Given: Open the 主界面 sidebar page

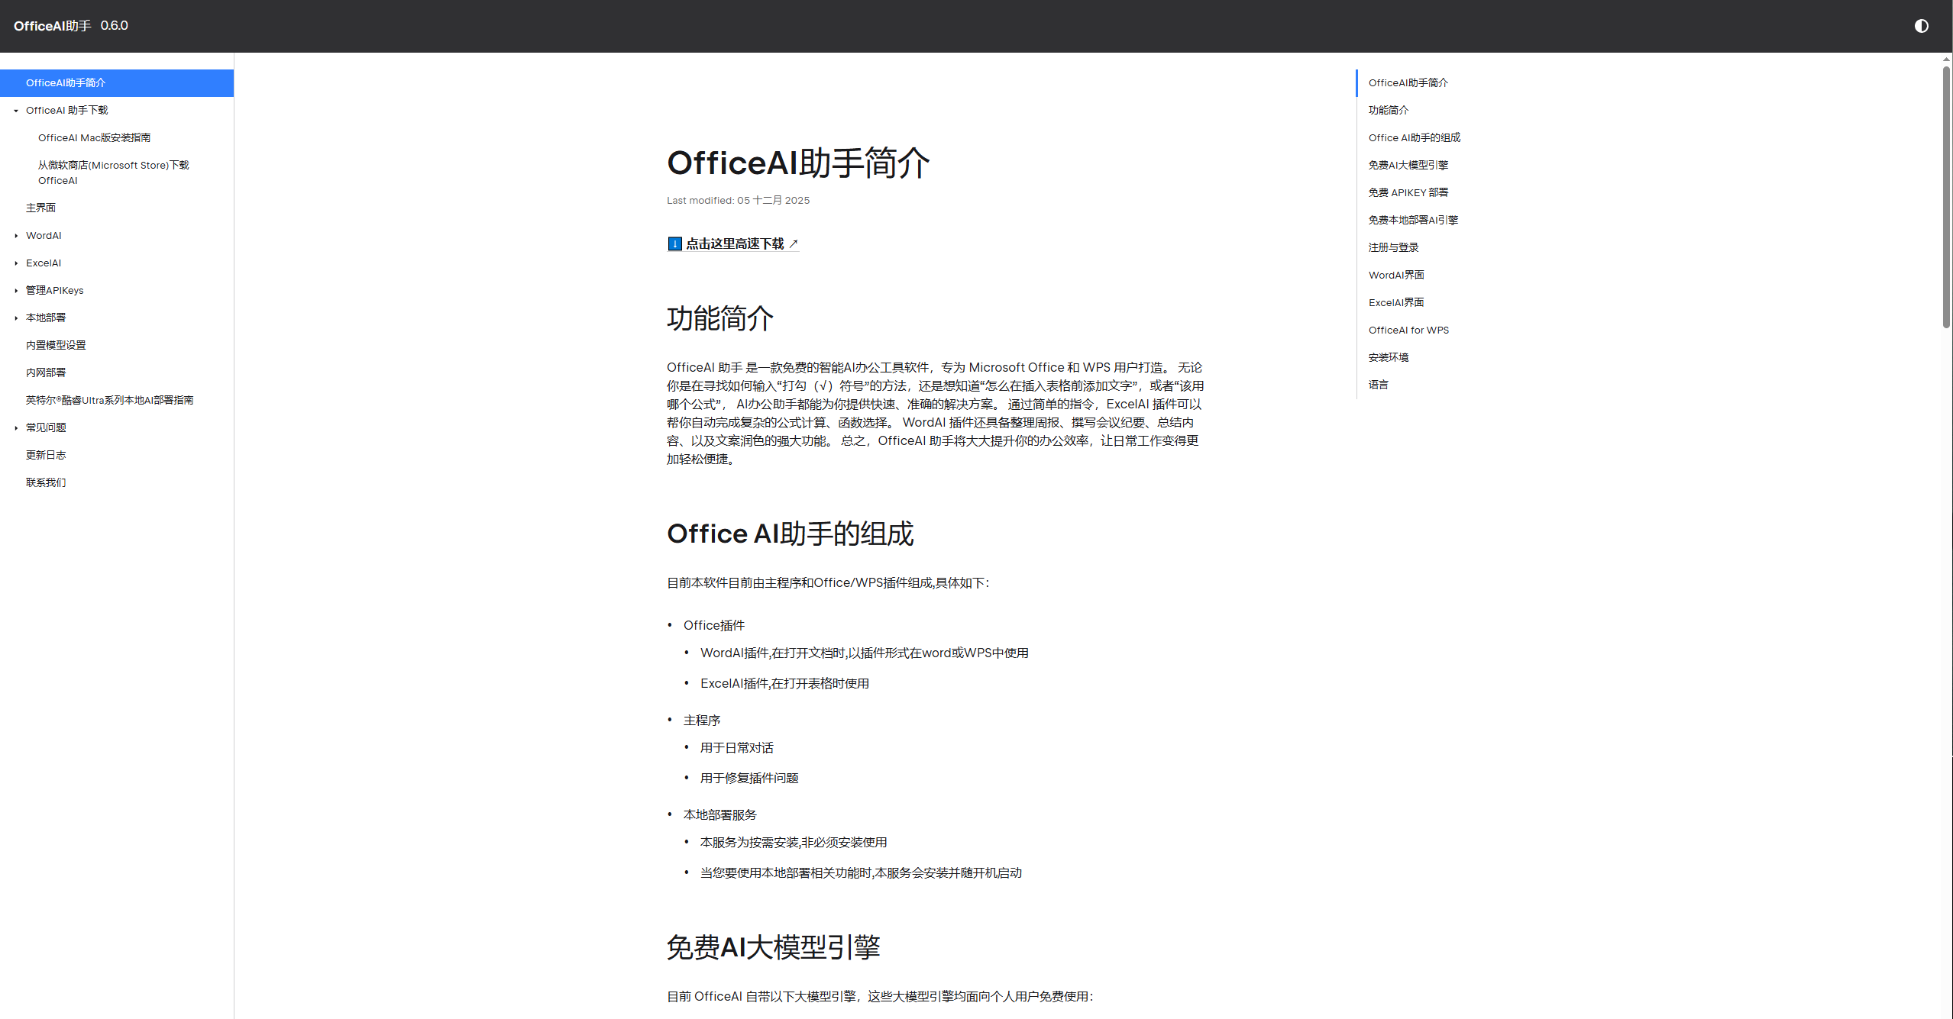Looking at the screenshot, I should 40,208.
